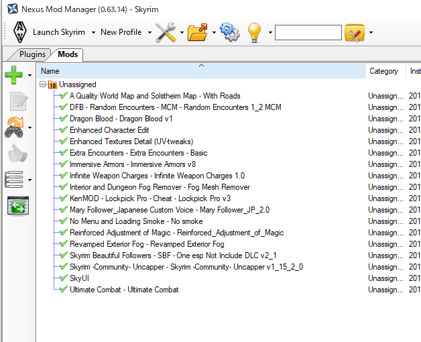Open dropdown arrow next to Launch Skyrim
The width and height of the screenshot is (421, 342).
coord(92,32)
